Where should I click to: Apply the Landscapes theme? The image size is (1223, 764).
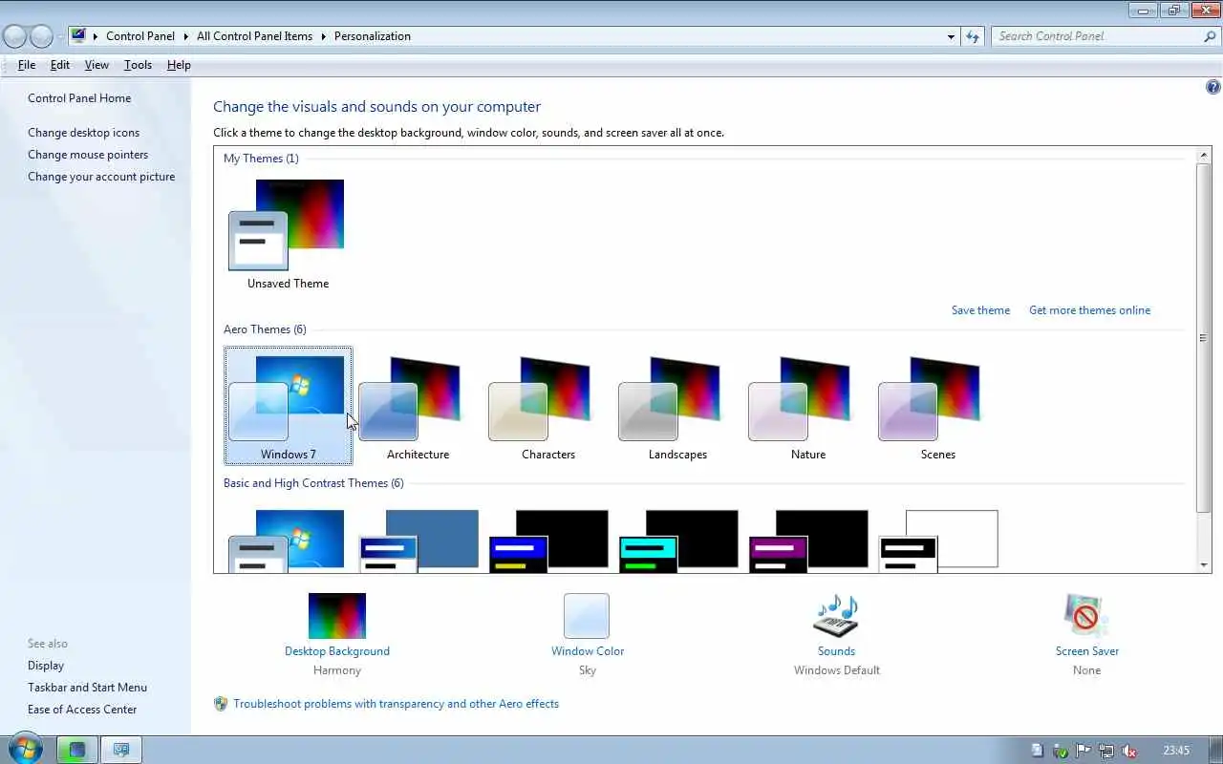click(677, 406)
